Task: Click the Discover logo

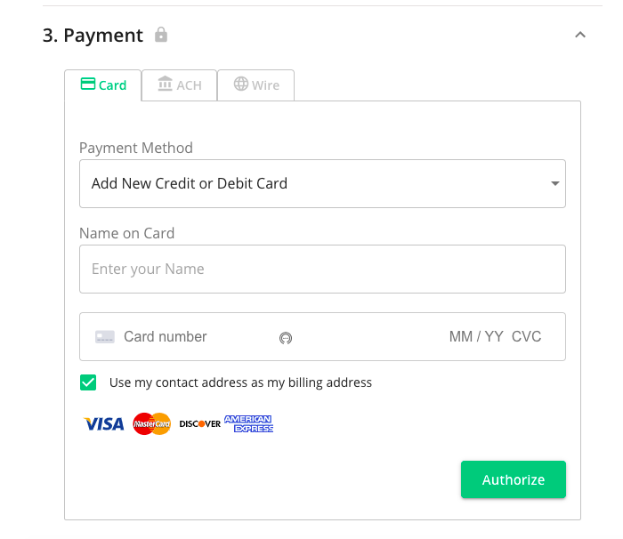Action: [x=200, y=423]
